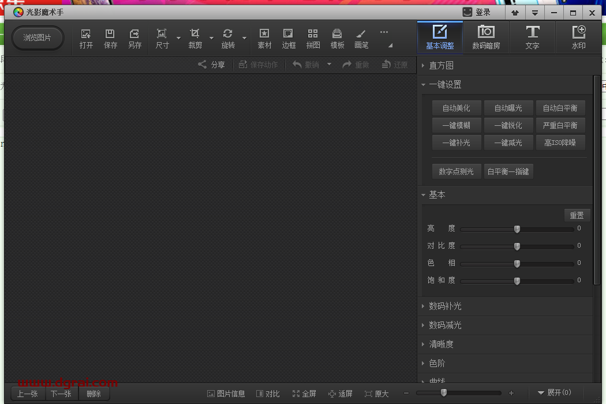The image size is (606, 404).
Task: Click the Save (保存) icon
Action: (x=110, y=38)
